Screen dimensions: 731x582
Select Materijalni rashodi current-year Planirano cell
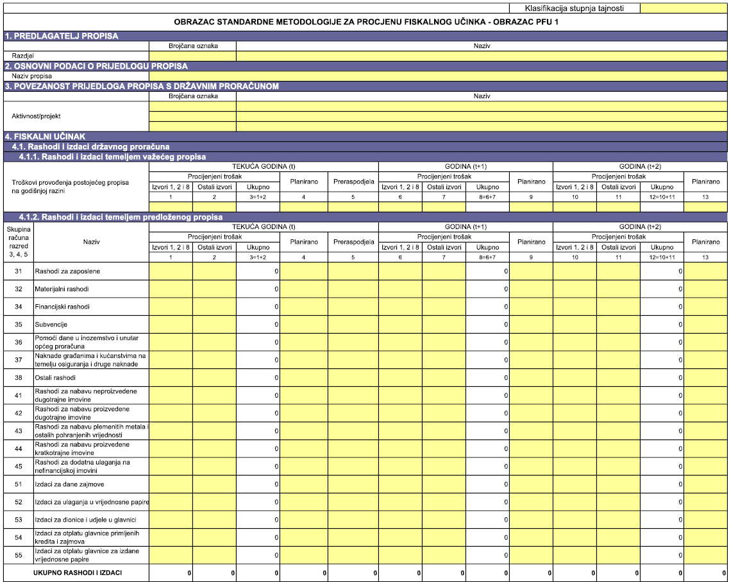pyautogui.click(x=303, y=289)
